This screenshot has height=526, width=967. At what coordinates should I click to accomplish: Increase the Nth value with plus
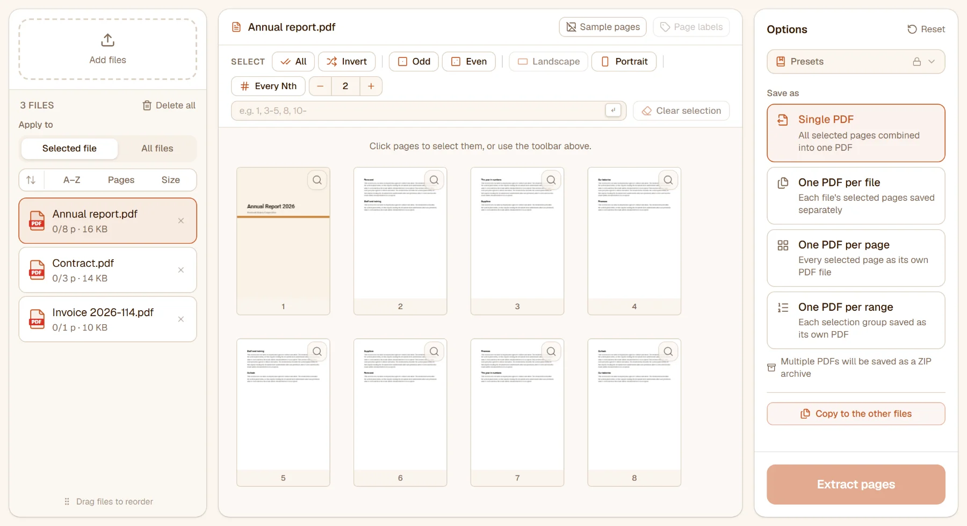(371, 86)
